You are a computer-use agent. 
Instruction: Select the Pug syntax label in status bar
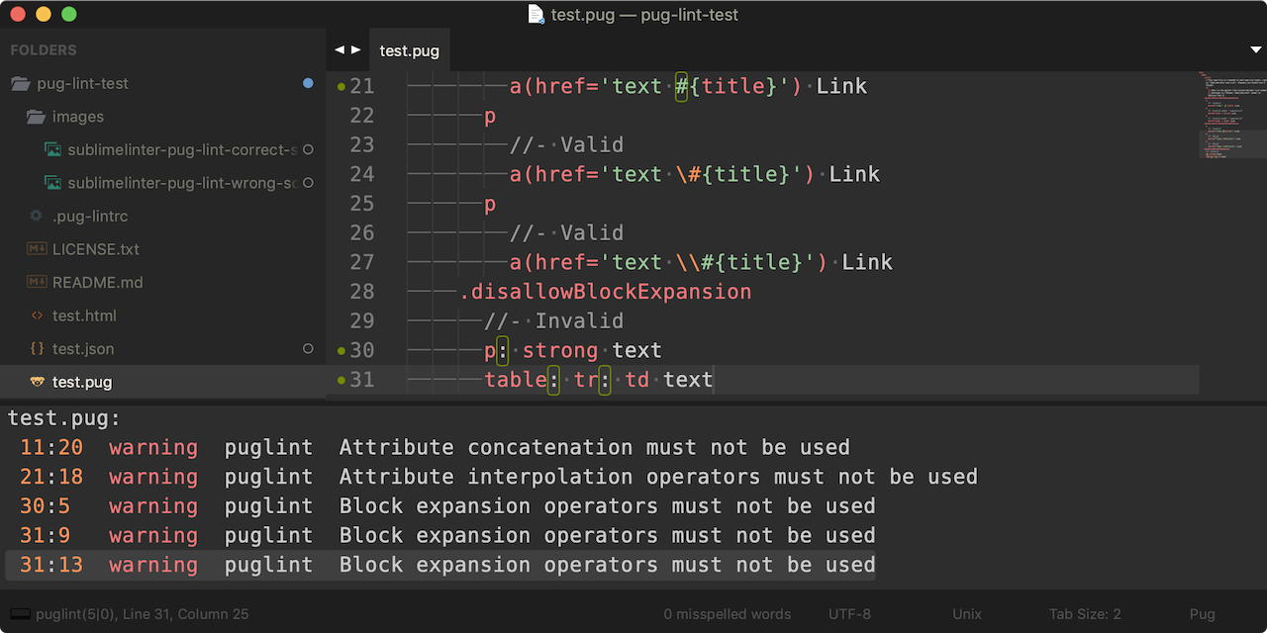pos(1202,613)
